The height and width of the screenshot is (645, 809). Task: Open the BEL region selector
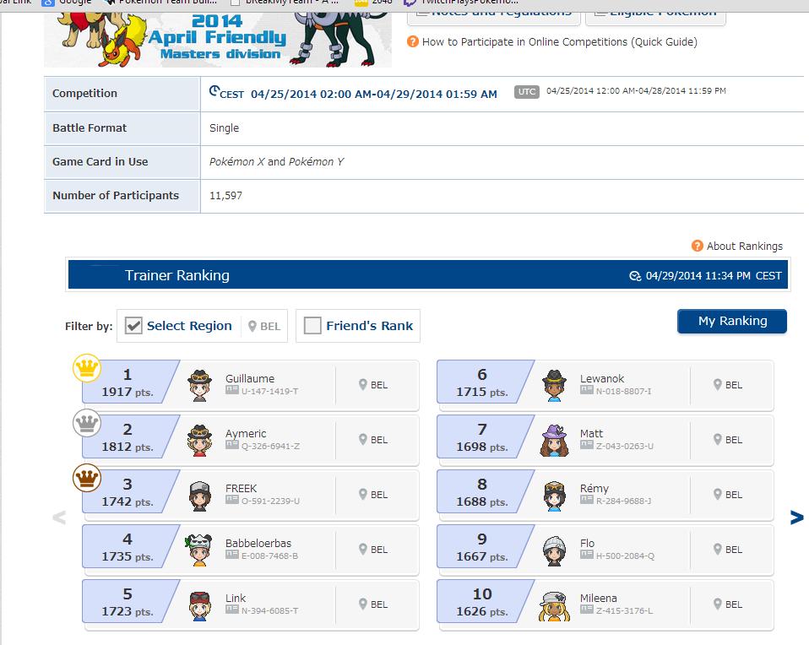264,326
